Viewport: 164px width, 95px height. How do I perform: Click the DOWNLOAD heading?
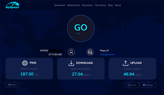[x=85, y=63]
